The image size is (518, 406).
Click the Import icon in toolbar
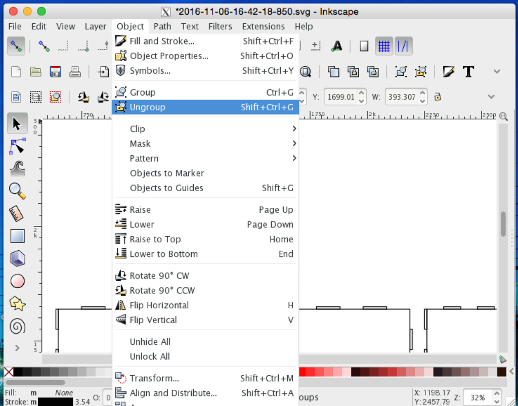[x=103, y=72]
